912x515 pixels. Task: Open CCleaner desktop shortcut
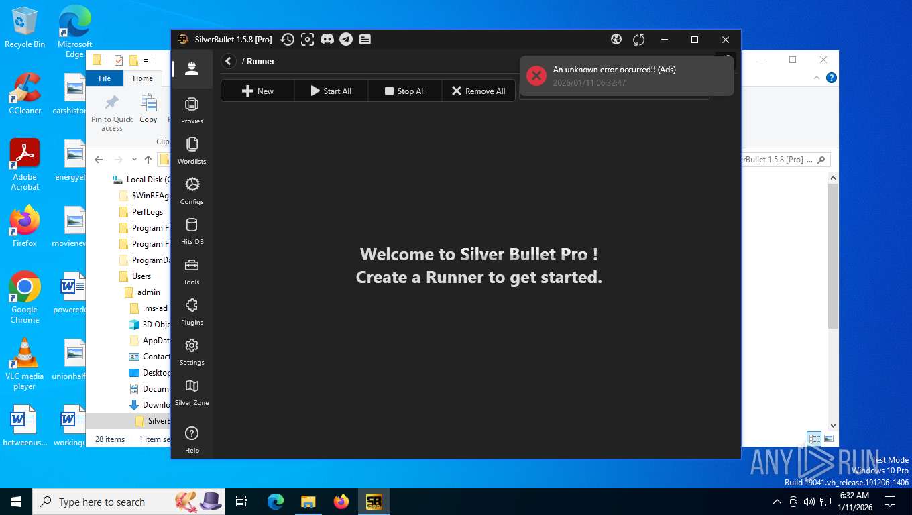click(25, 94)
